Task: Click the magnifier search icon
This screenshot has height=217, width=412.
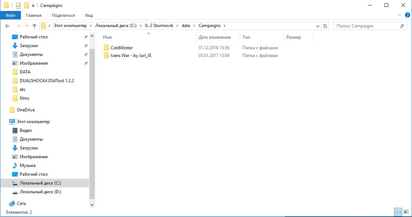Action: pos(402,26)
